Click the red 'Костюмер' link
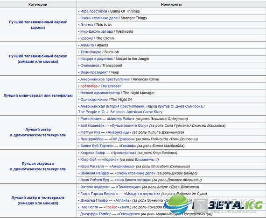Screen dimensions: 266x218 click(89, 86)
